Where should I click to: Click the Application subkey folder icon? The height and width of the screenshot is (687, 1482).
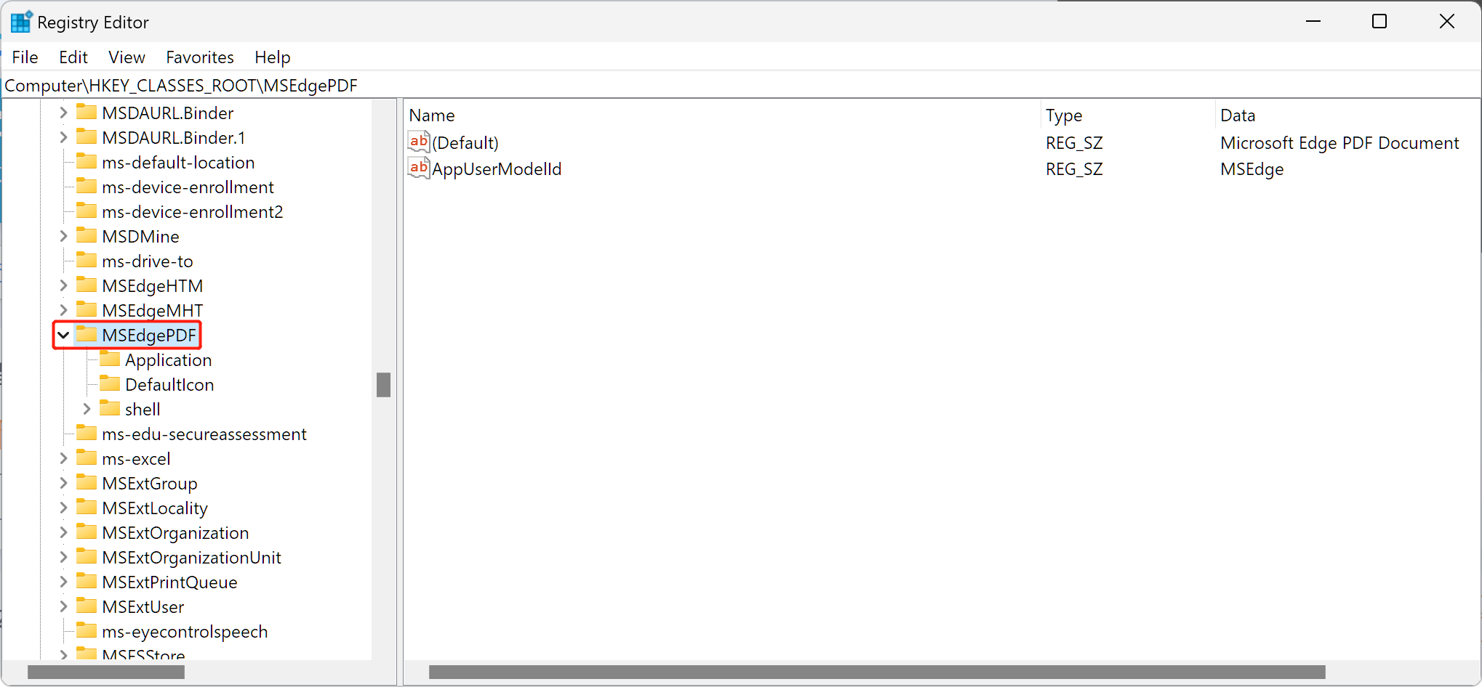pyautogui.click(x=110, y=359)
